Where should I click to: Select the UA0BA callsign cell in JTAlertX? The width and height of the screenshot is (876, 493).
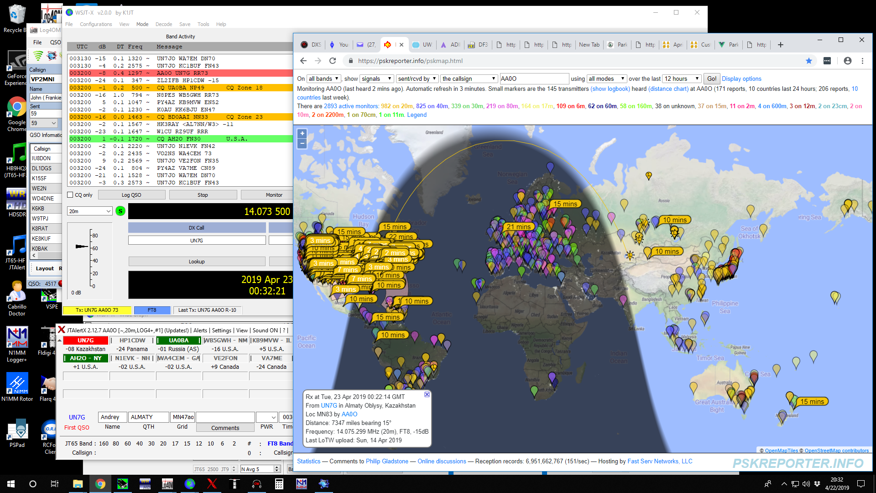click(179, 341)
